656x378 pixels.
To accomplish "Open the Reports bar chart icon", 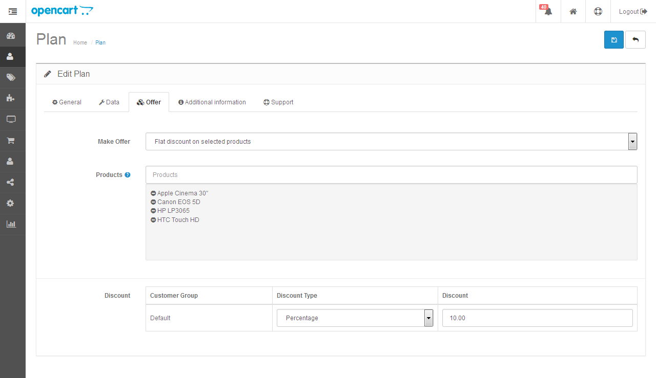I will tap(11, 224).
